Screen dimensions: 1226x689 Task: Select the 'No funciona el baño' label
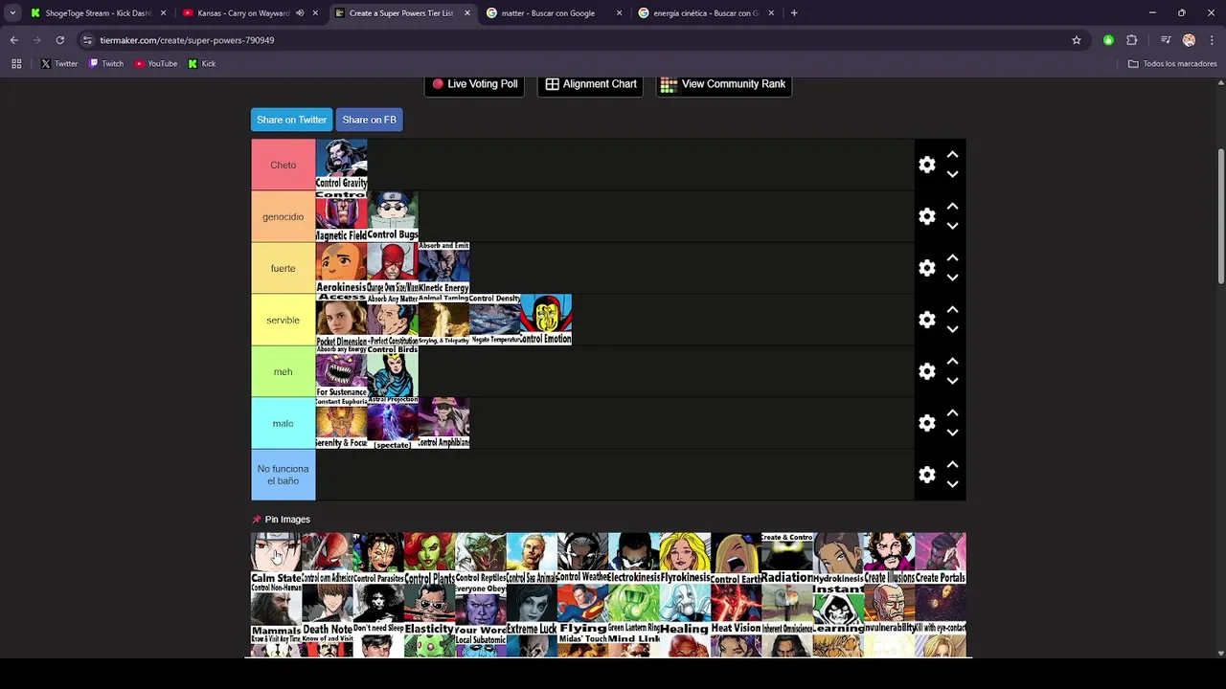(x=283, y=475)
